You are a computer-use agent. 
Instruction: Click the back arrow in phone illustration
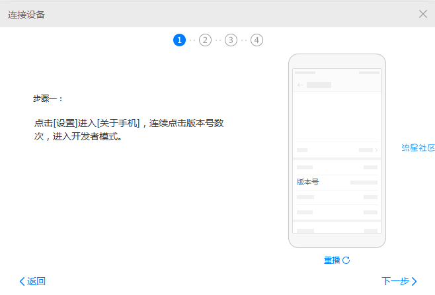(300, 85)
